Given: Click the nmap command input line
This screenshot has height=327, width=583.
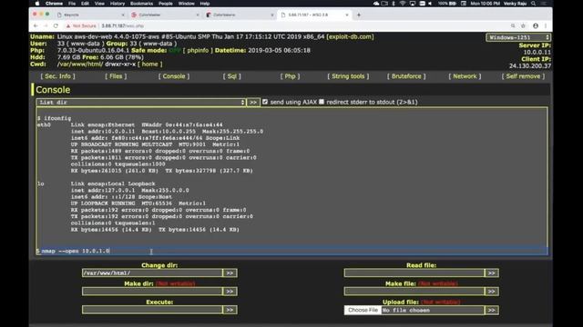Looking at the screenshot, I should click(x=291, y=251).
